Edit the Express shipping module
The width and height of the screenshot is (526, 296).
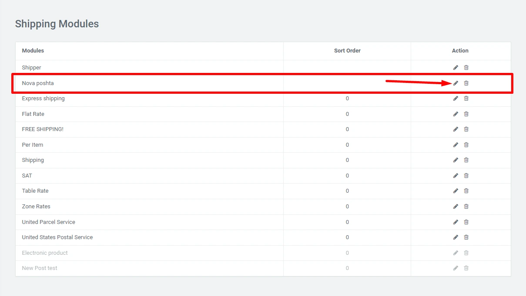(456, 99)
